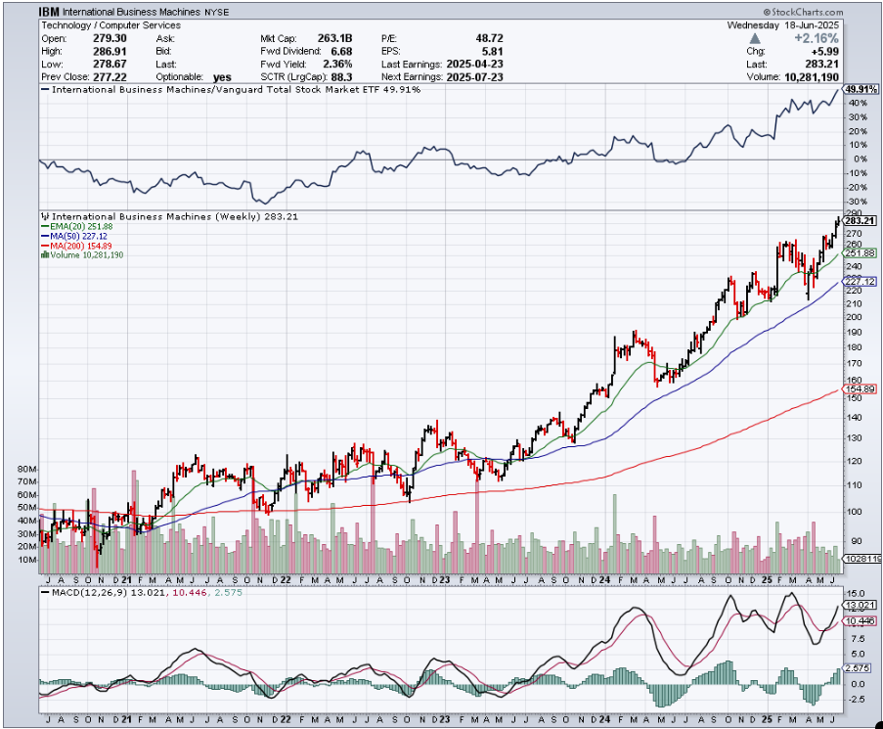Click the candlestick icon beside the Weekly price legend
883x729 pixels.
tap(46, 216)
